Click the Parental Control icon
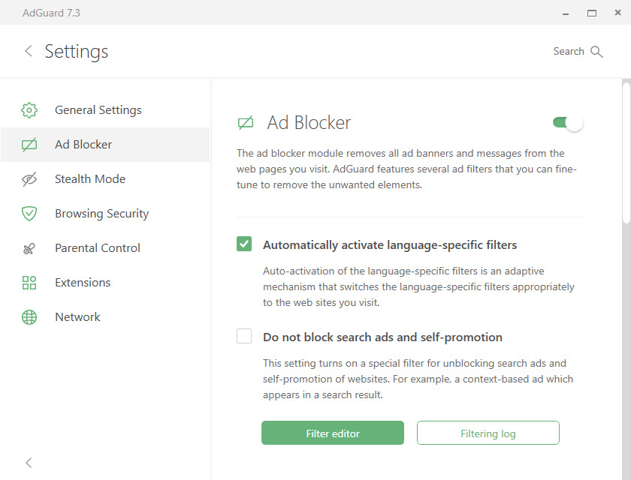 click(29, 249)
